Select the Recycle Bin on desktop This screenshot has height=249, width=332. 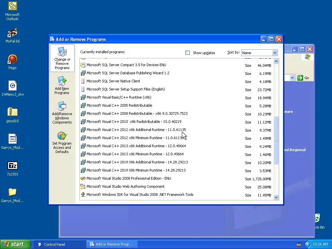319,221
